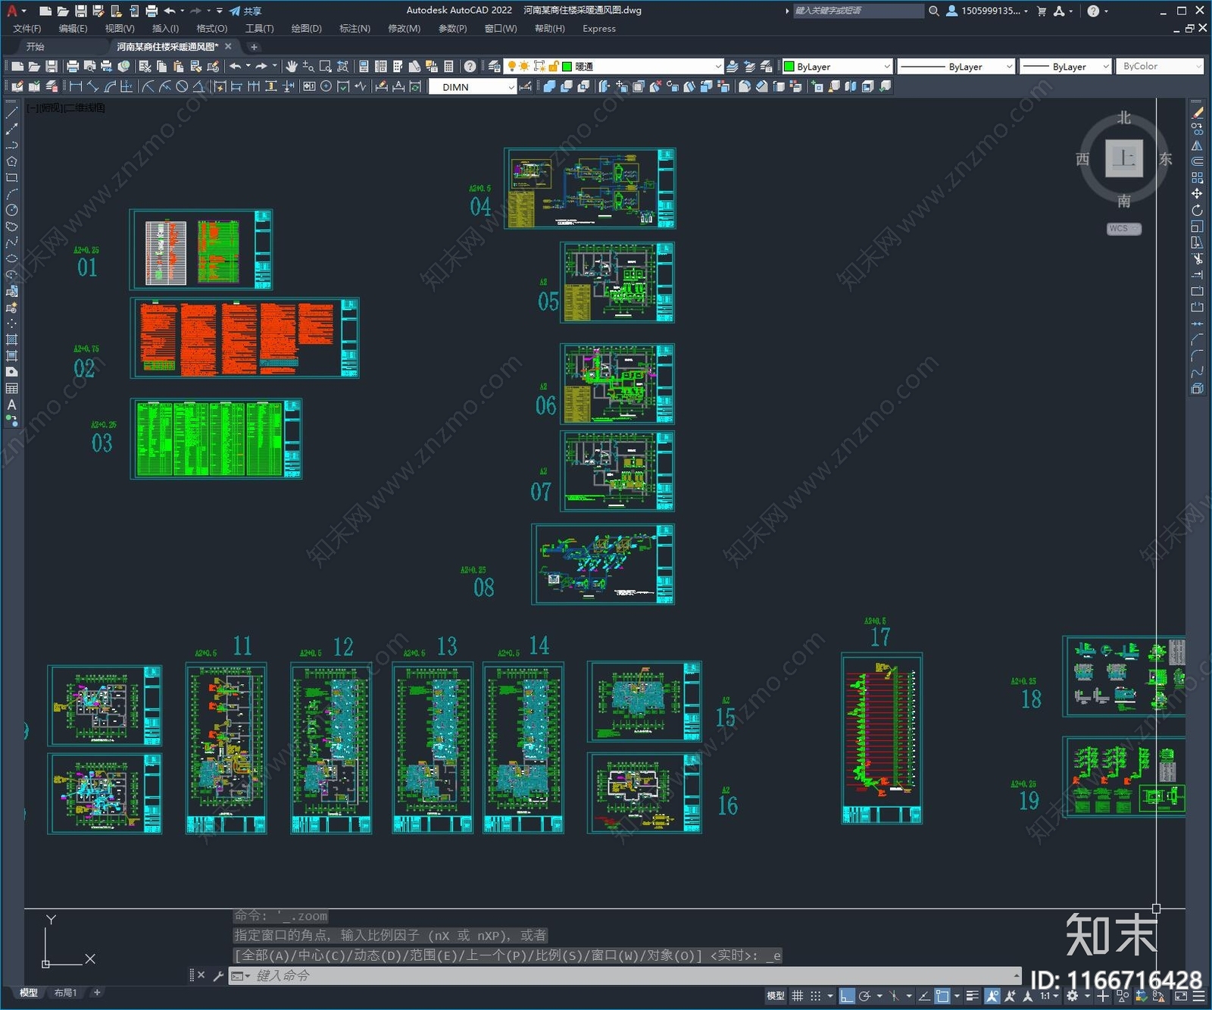Open the DIMN dimension style dropdown

pyautogui.click(x=511, y=87)
